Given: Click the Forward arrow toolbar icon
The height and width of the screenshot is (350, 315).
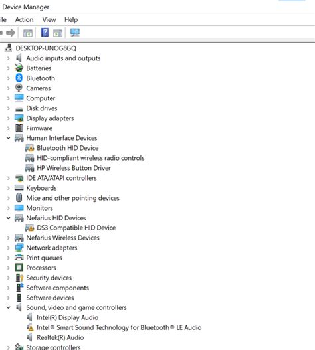Looking at the screenshot, I should pos(11,33).
